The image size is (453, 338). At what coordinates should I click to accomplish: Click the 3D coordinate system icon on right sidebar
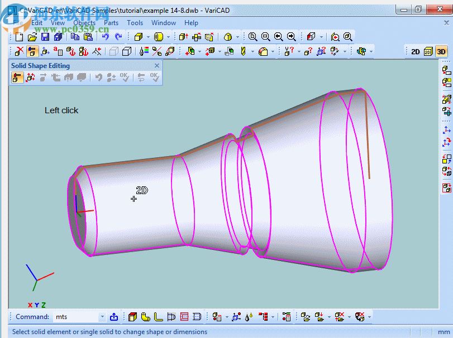(x=447, y=130)
